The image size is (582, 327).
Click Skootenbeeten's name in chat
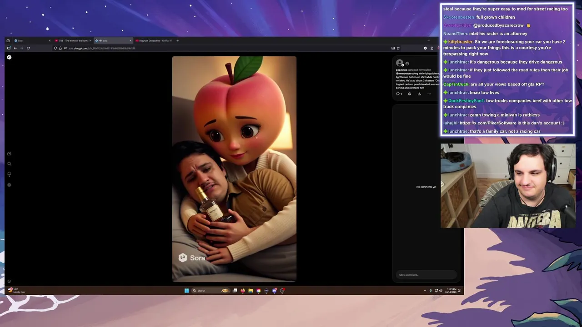[459, 17]
